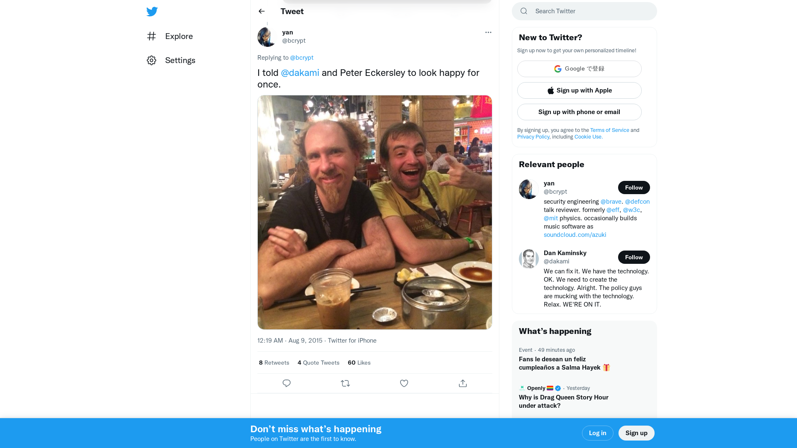The height and width of the screenshot is (448, 797).
Task: Retweet using the retweet arrows icon
Action: (x=345, y=383)
